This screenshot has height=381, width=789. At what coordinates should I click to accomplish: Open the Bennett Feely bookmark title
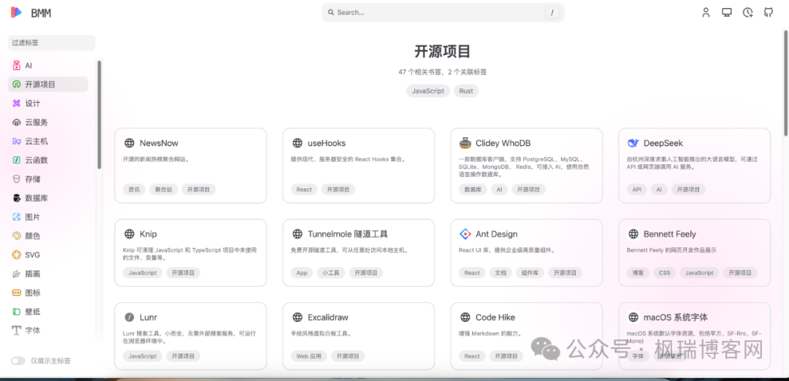point(670,234)
